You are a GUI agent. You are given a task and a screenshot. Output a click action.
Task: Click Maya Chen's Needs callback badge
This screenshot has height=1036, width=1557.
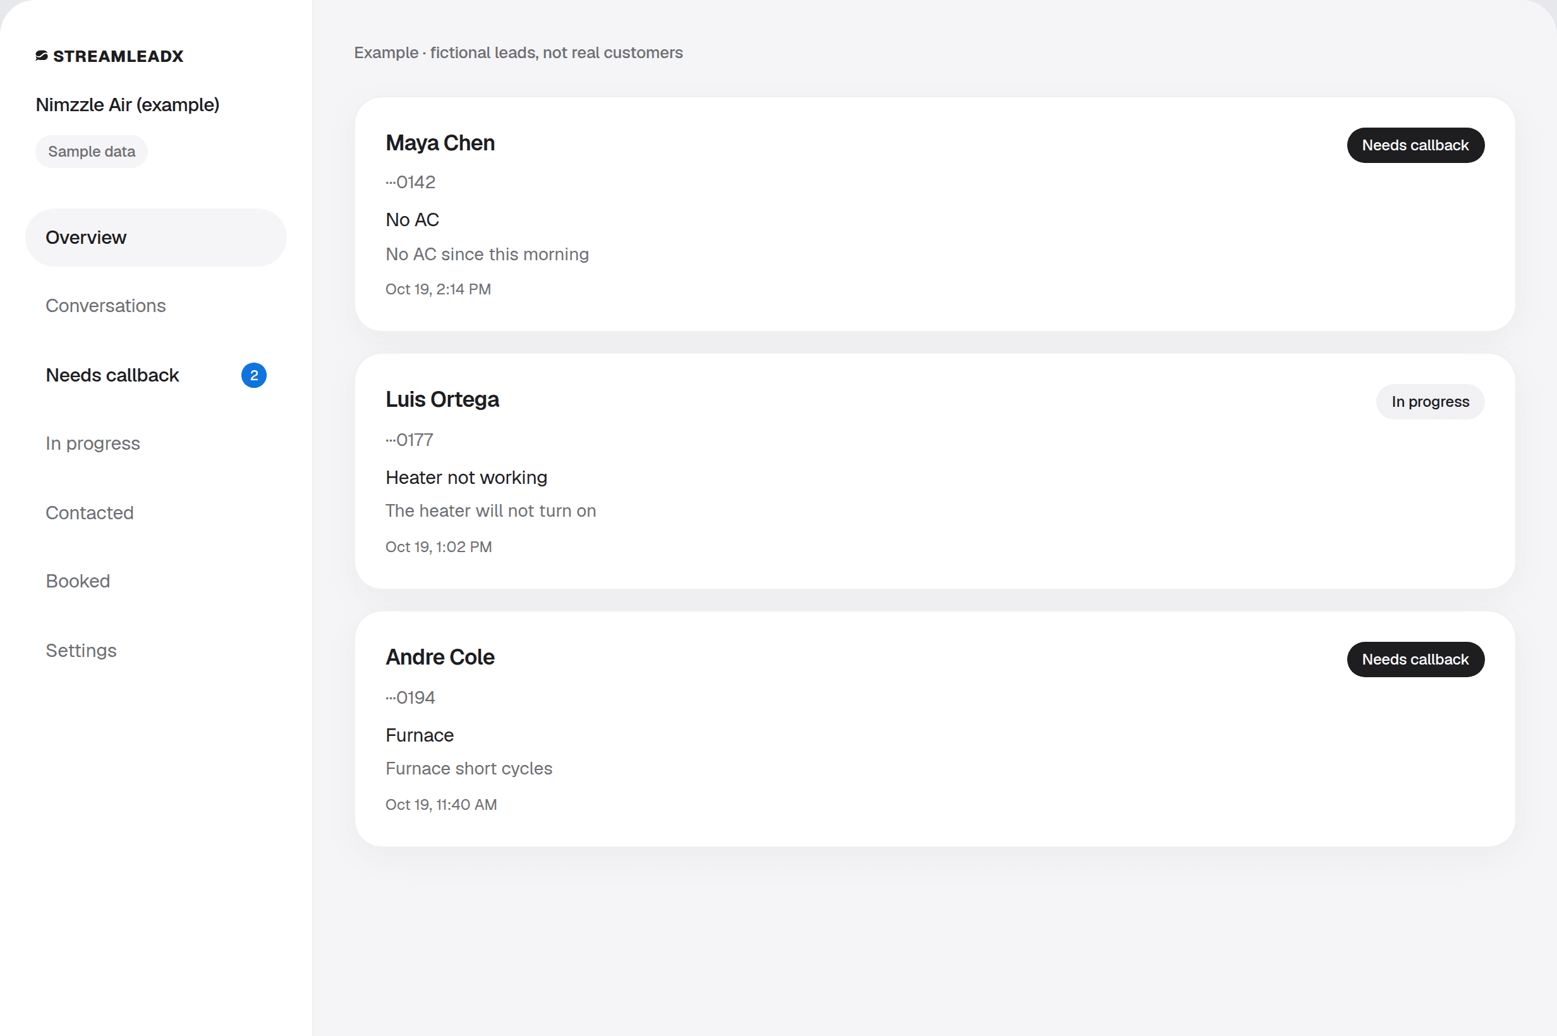(1415, 145)
